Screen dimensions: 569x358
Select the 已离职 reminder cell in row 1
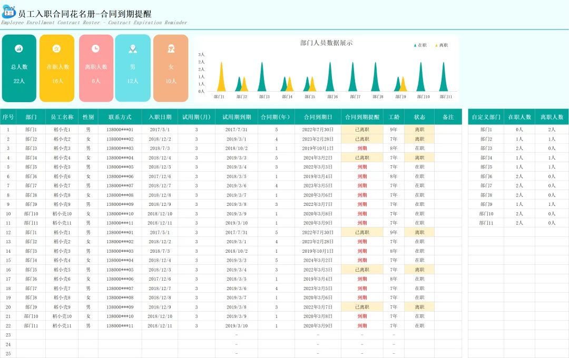tap(362, 130)
